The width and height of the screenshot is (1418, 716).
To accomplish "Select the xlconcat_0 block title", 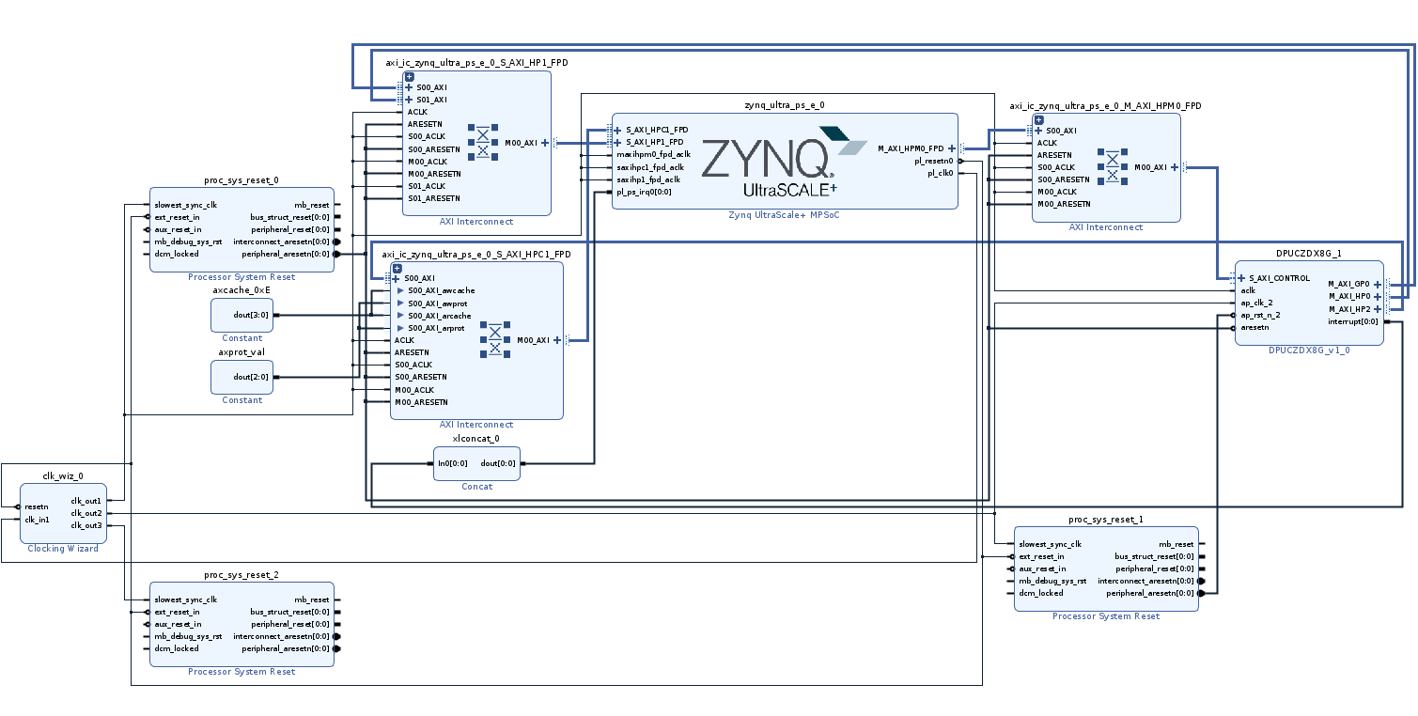I will tap(476, 439).
